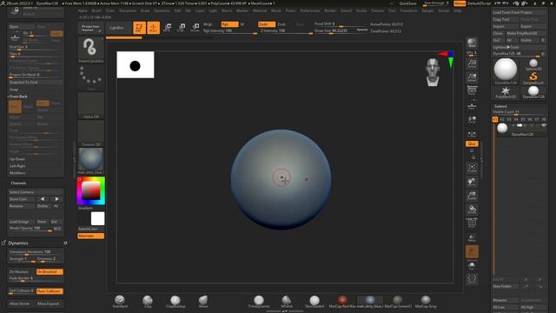
Task: Toggle the Local symmetry icon
Action: [472, 120]
